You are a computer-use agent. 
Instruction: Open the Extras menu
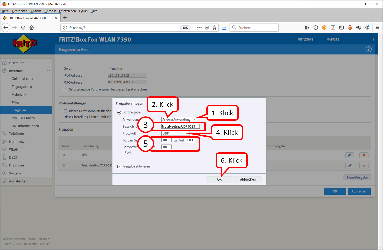(83, 11)
